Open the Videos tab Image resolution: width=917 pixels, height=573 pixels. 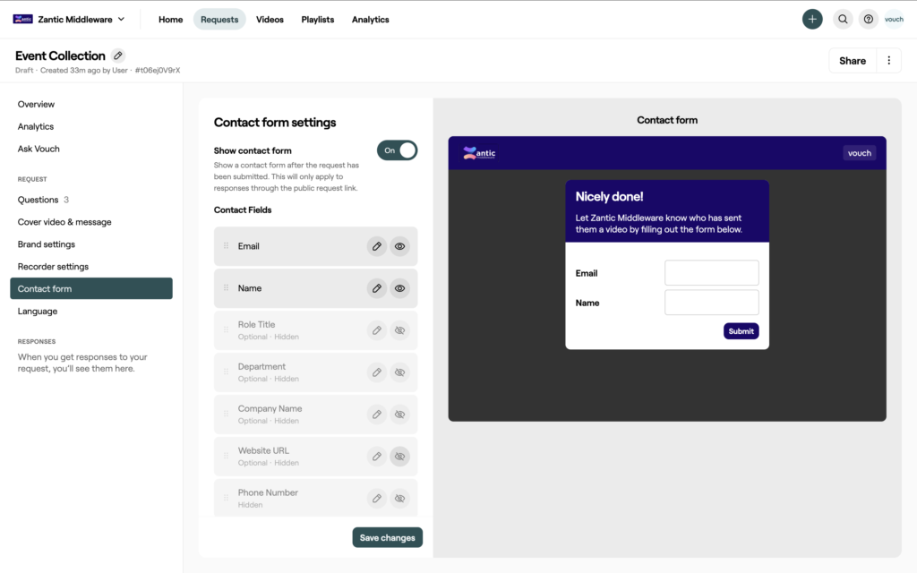coord(270,20)
